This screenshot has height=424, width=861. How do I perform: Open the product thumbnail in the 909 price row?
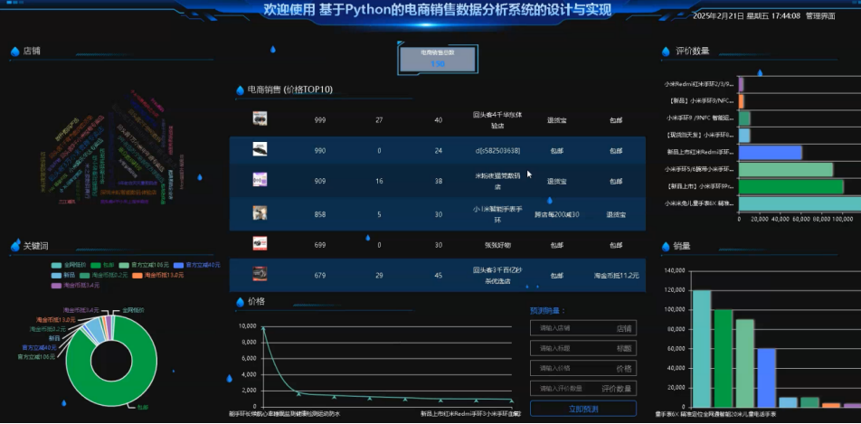tap(260, 180)
